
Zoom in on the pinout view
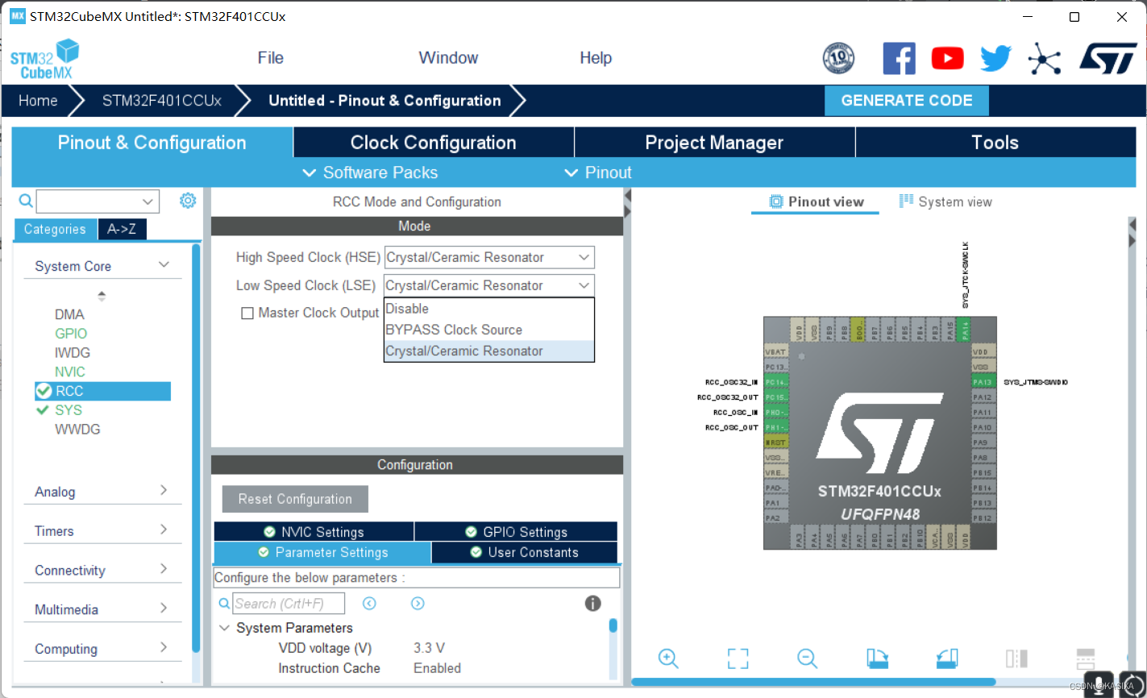[667, 659]
